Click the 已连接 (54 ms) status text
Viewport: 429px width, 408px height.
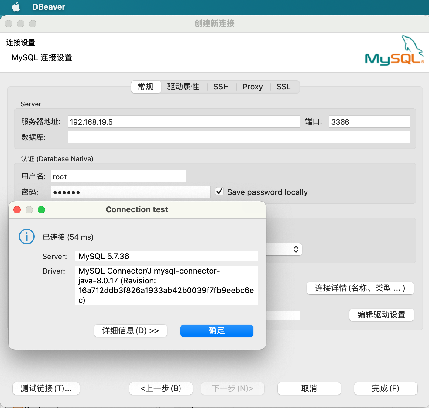(68, 237)
